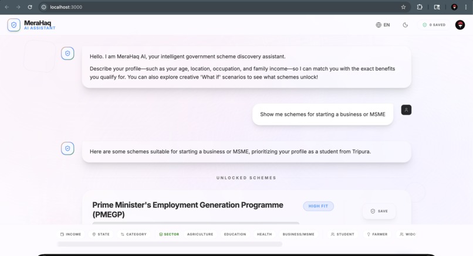The width and height of the screenshot is (473, 256).
Task: Open the user profile avatar in app header
Action: [x=460, y=25]
